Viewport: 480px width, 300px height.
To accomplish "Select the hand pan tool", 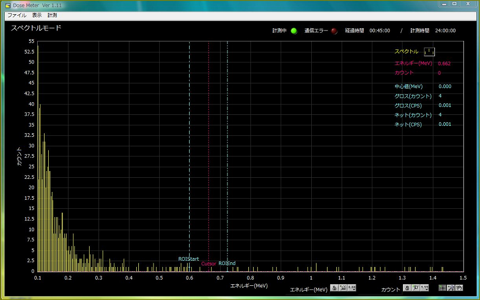I will (x=459, y=288).
